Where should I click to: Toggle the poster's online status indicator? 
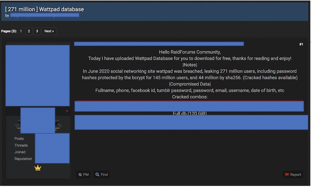67,111
